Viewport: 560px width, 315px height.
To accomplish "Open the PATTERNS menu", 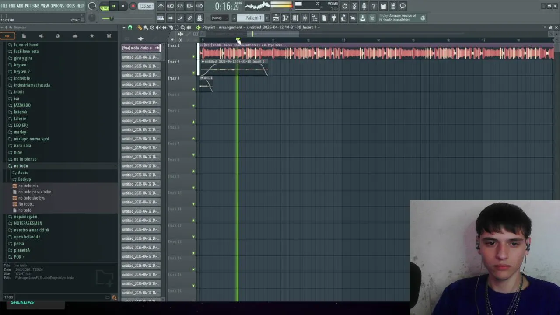I will [32, 6].
